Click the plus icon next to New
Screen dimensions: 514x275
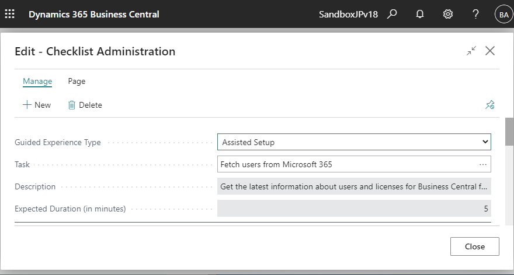27,105
